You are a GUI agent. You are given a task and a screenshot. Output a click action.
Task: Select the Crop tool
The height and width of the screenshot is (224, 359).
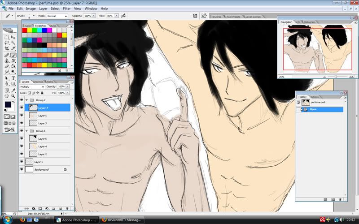[x=7, y=48]
